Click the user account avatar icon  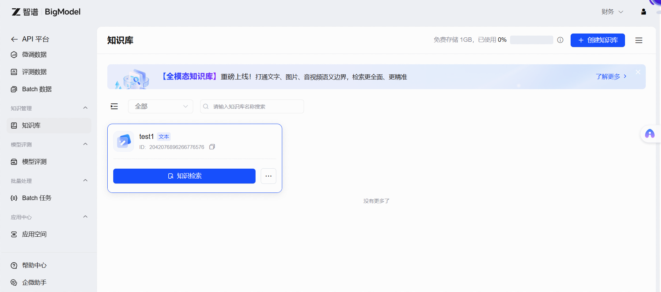click(643, 12)
